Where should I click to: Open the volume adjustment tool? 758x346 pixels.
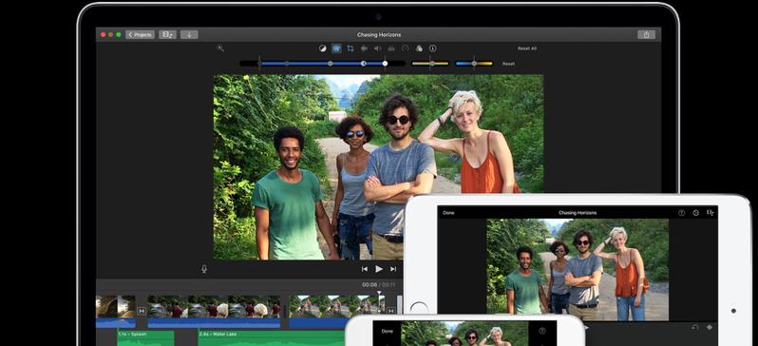[x=377, y=48]
